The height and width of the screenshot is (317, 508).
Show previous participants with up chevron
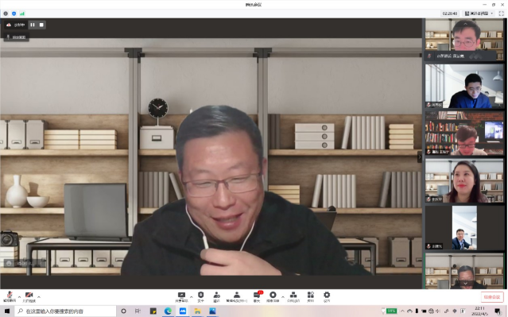point(465,24)
